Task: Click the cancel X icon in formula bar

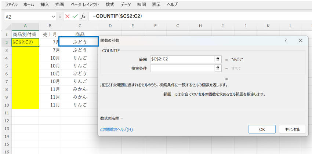Action: click(68, 16)
